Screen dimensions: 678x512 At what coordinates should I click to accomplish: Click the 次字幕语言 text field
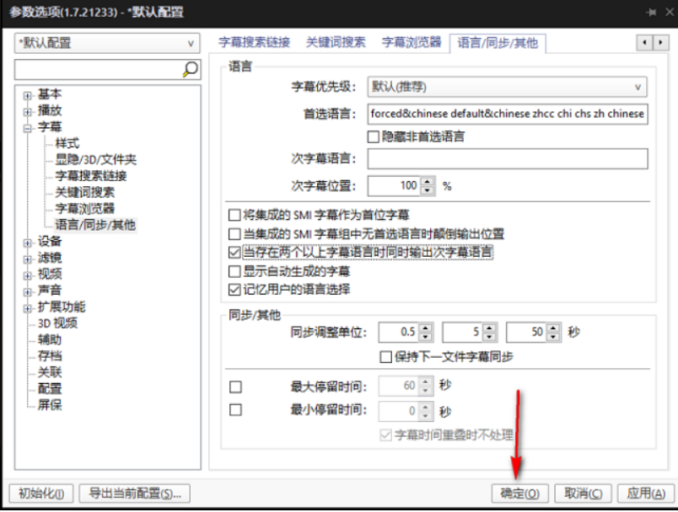pyautogui.click(x=508, y=159)
